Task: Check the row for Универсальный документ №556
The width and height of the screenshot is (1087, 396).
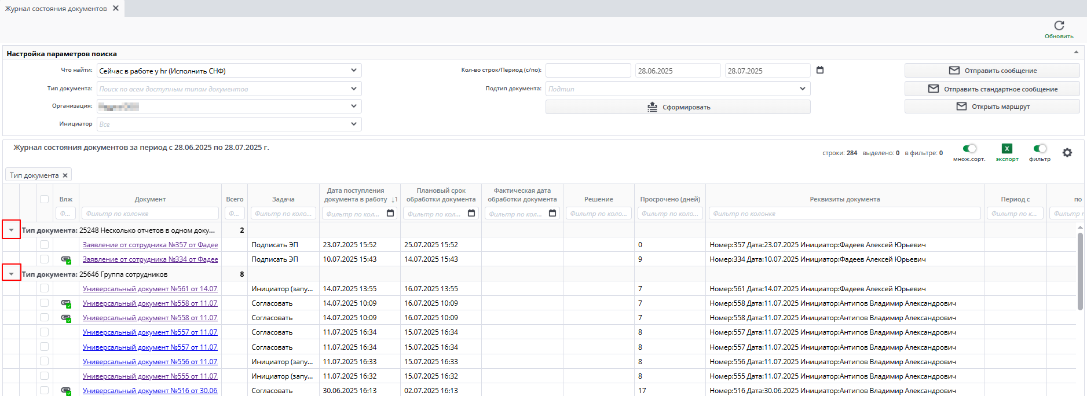Action: (x=44, y=361)
